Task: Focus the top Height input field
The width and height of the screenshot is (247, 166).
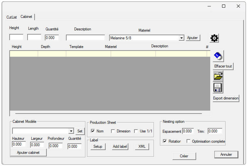Action: [x=16, y=37]
